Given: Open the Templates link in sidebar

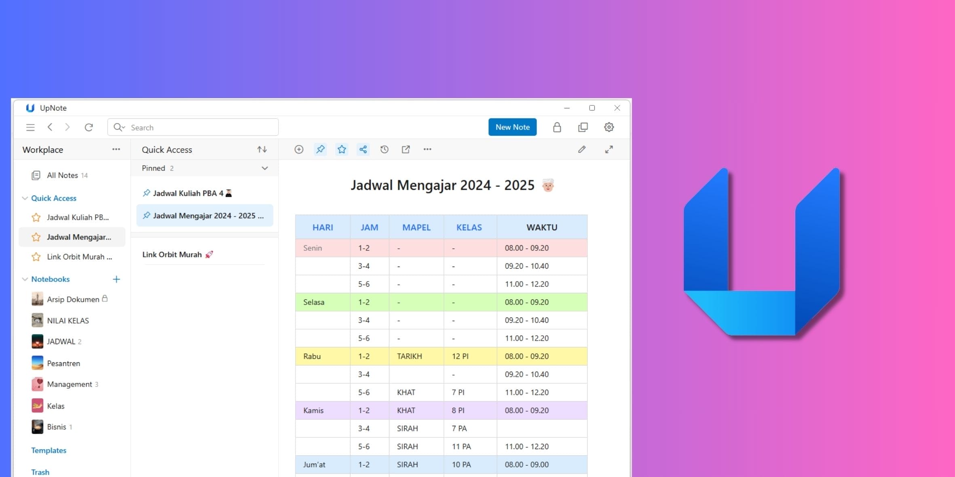Looking at the screenshot, I should tap(49, 450).
